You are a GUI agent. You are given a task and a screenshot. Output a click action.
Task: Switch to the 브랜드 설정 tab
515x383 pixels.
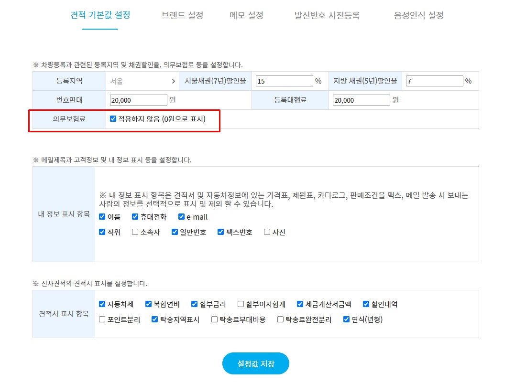(x=182, y=15)
